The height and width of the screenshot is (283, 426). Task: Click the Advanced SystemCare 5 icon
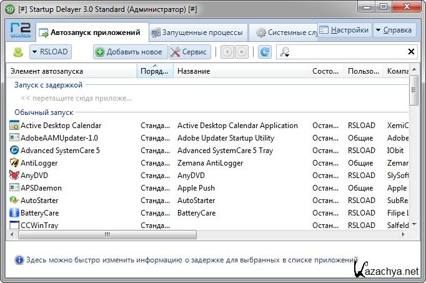(x=15, y=151)
